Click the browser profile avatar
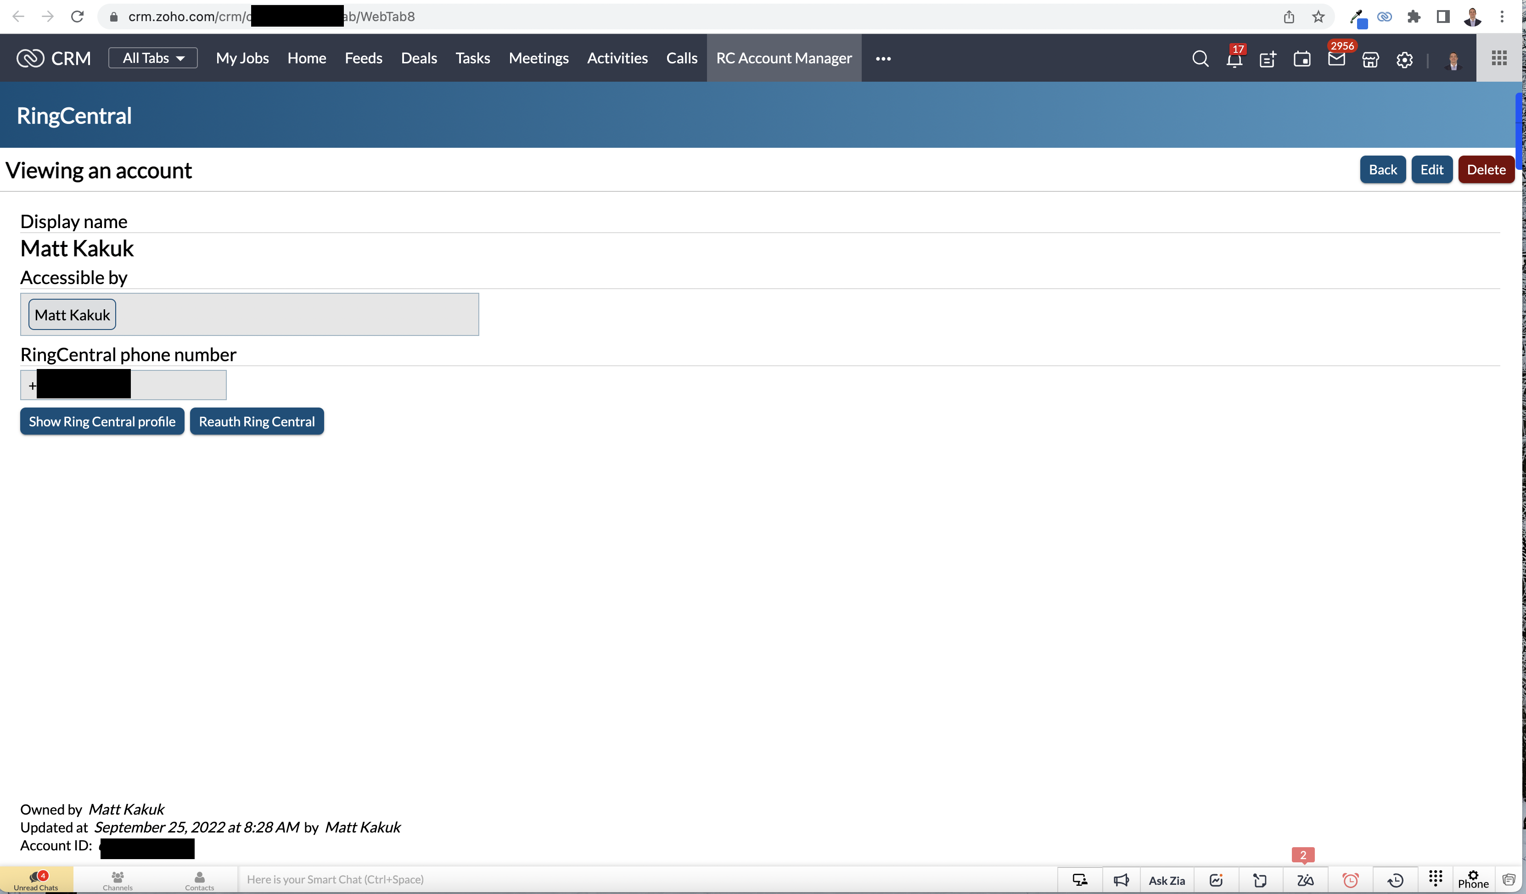1526x894 pixels. (x=1472, y=17)
